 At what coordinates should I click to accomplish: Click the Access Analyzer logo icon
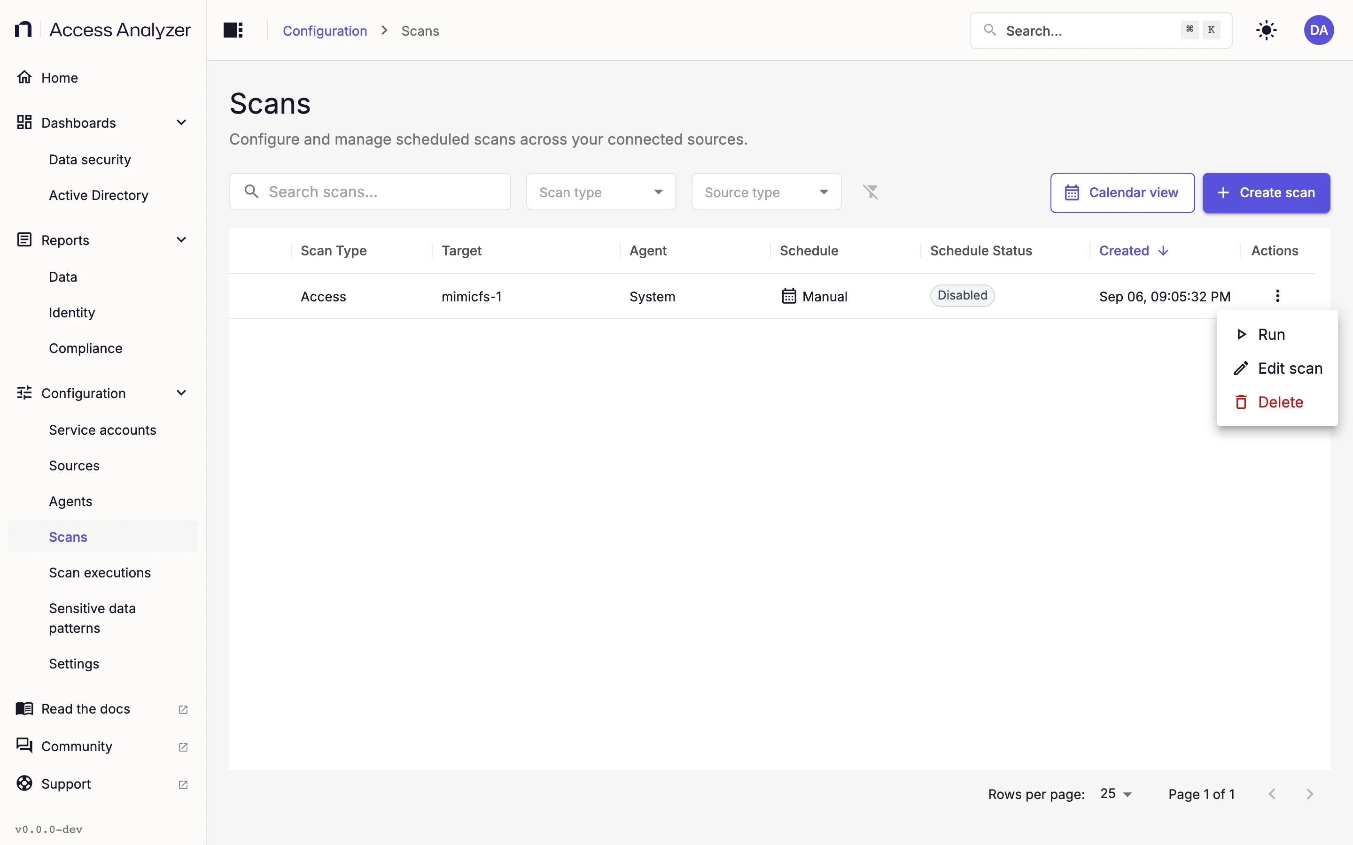click(x=23, y=30)
